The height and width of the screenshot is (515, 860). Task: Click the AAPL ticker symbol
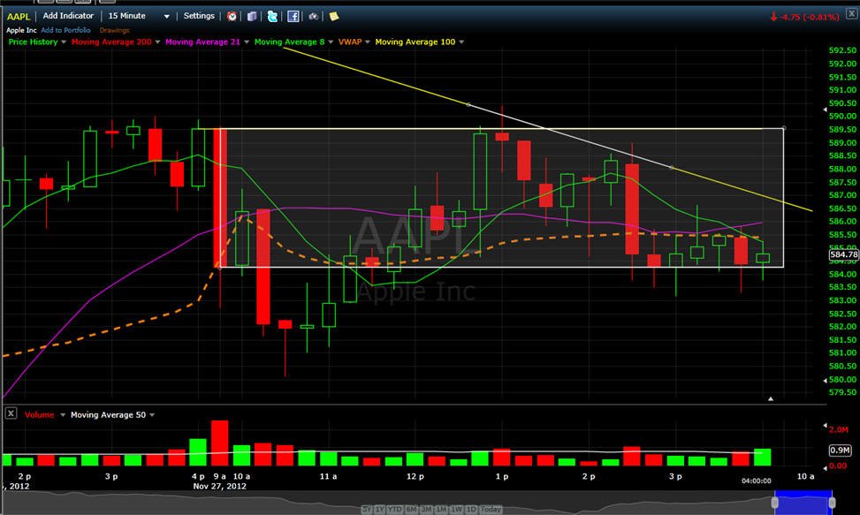(18, 17)
